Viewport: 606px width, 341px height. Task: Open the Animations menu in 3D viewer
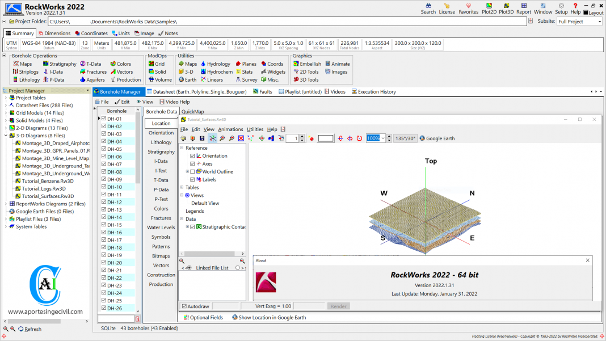230,129
